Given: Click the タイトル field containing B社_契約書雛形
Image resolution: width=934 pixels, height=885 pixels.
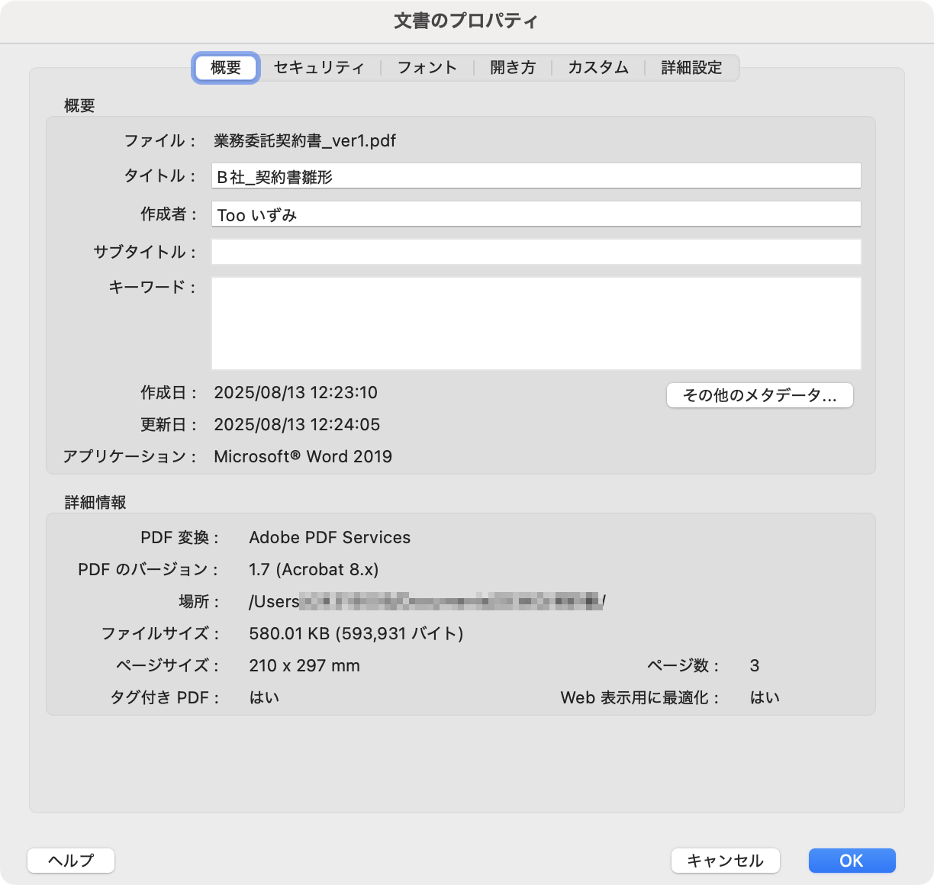Looking at the screenshot, I should point(536,176).
